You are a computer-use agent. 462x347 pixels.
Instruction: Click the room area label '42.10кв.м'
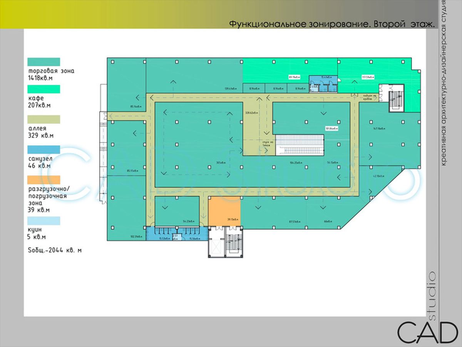pyautogui.click(x=379, y=175)
